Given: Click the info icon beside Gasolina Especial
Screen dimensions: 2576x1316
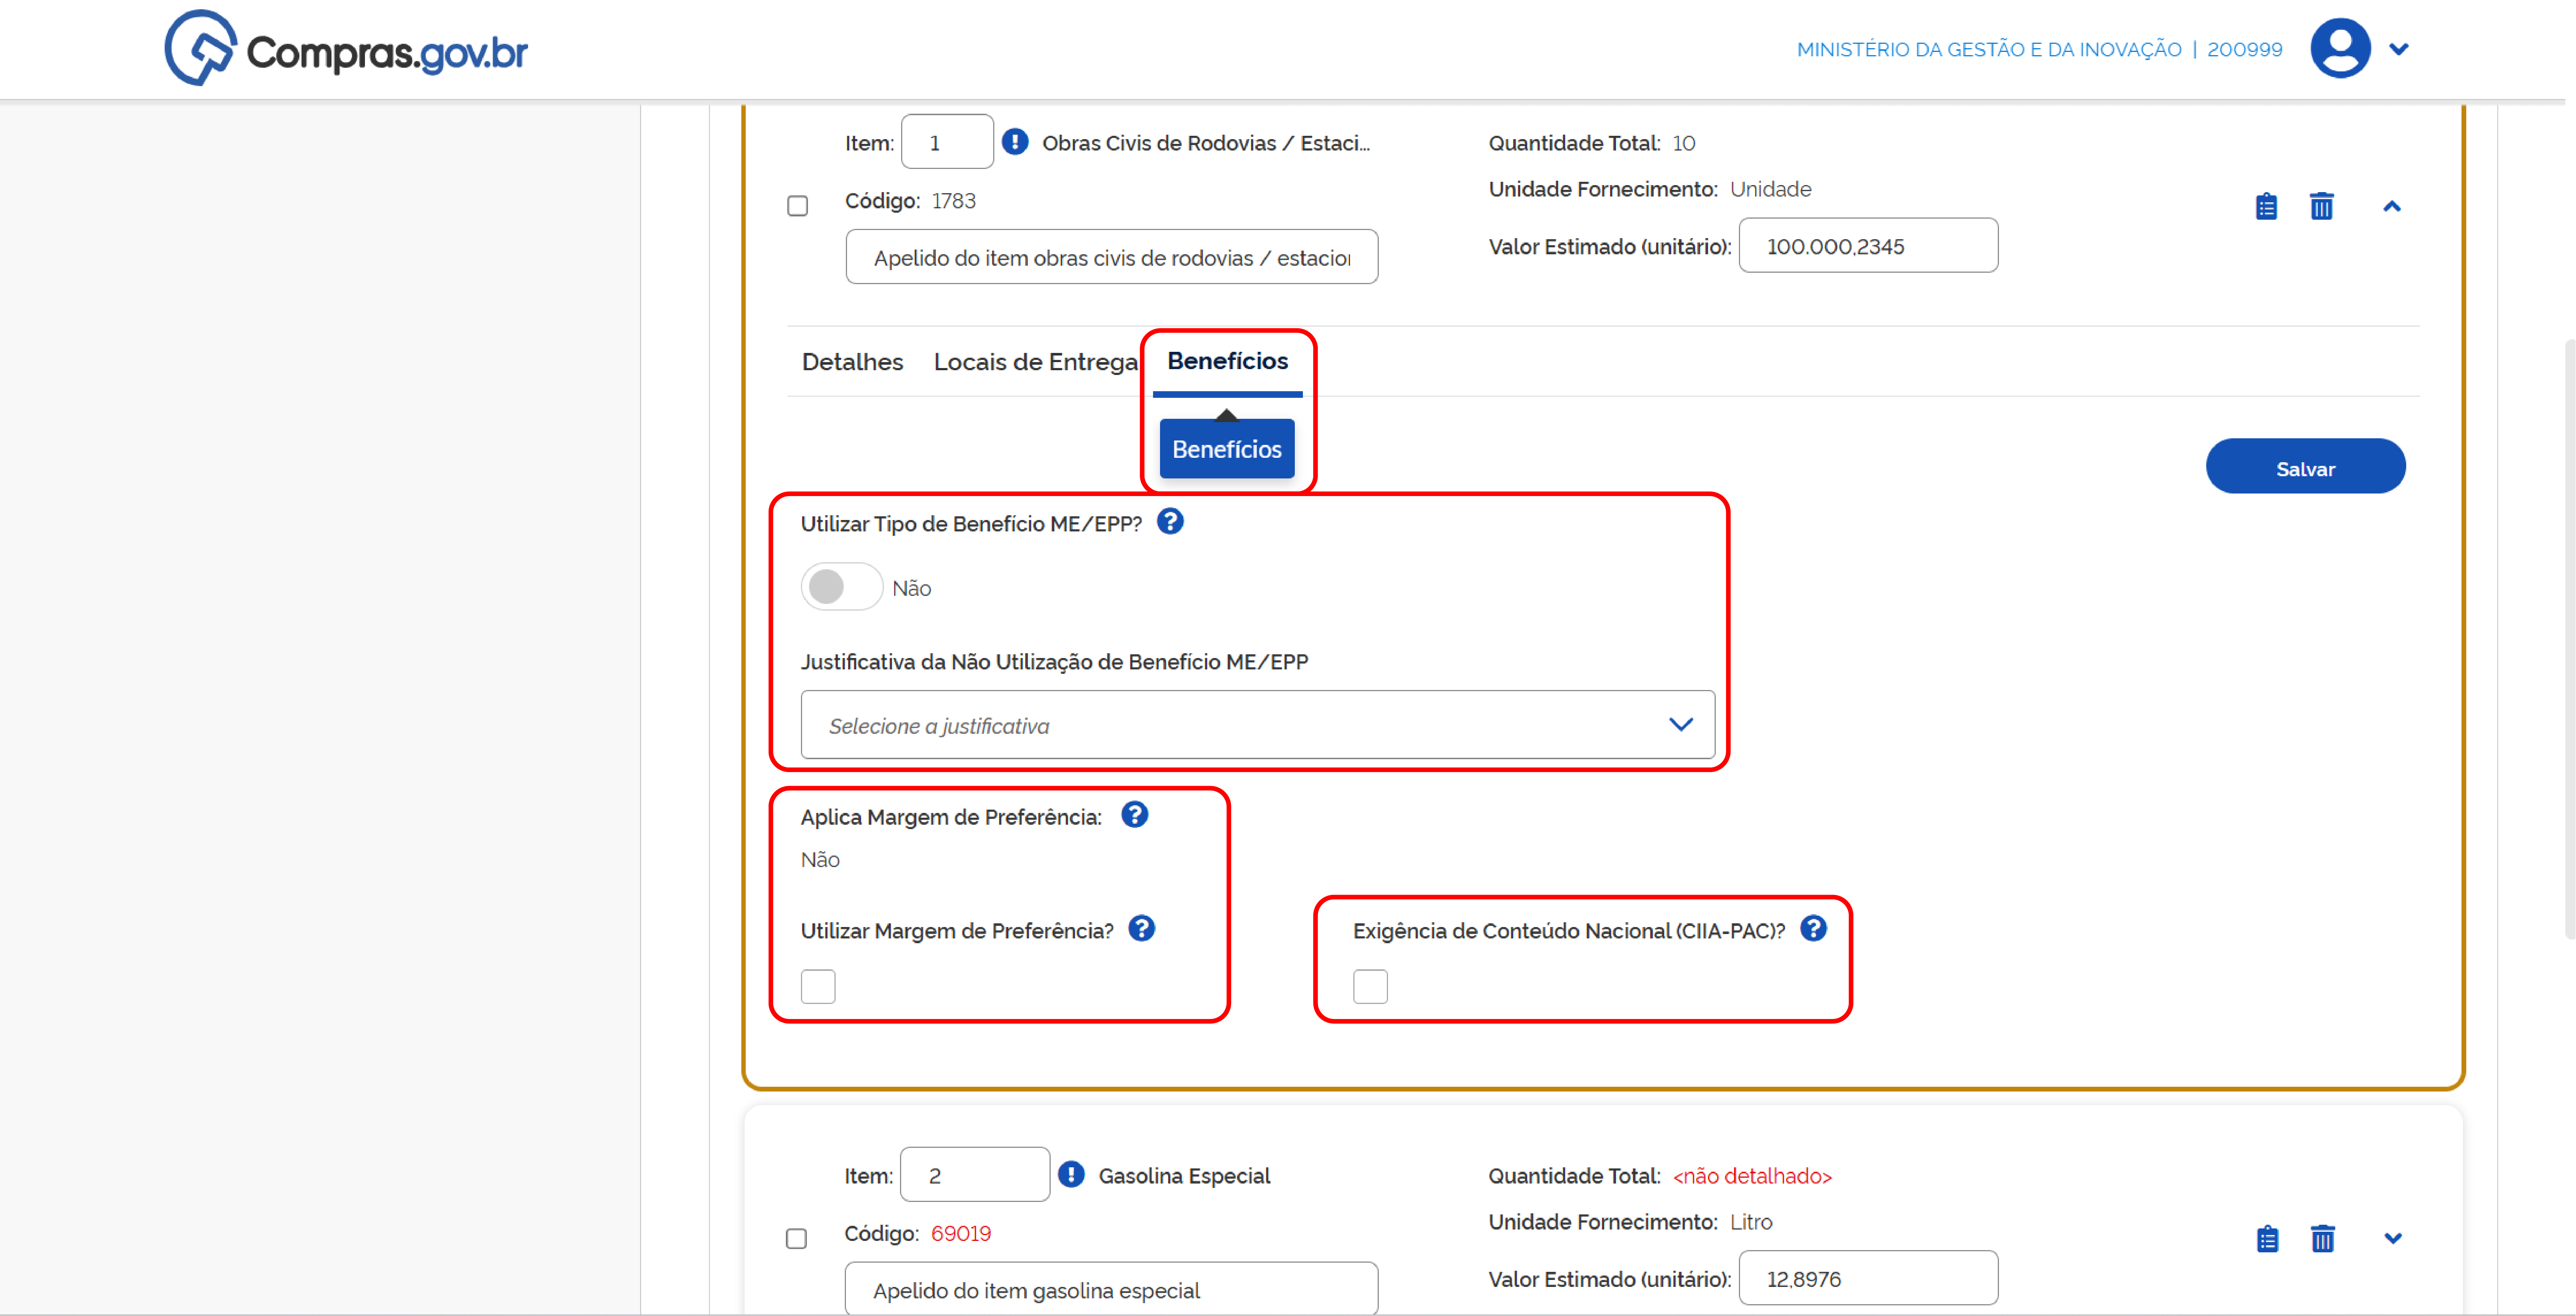Looking at the screenshot, I should (1070, 1174).
